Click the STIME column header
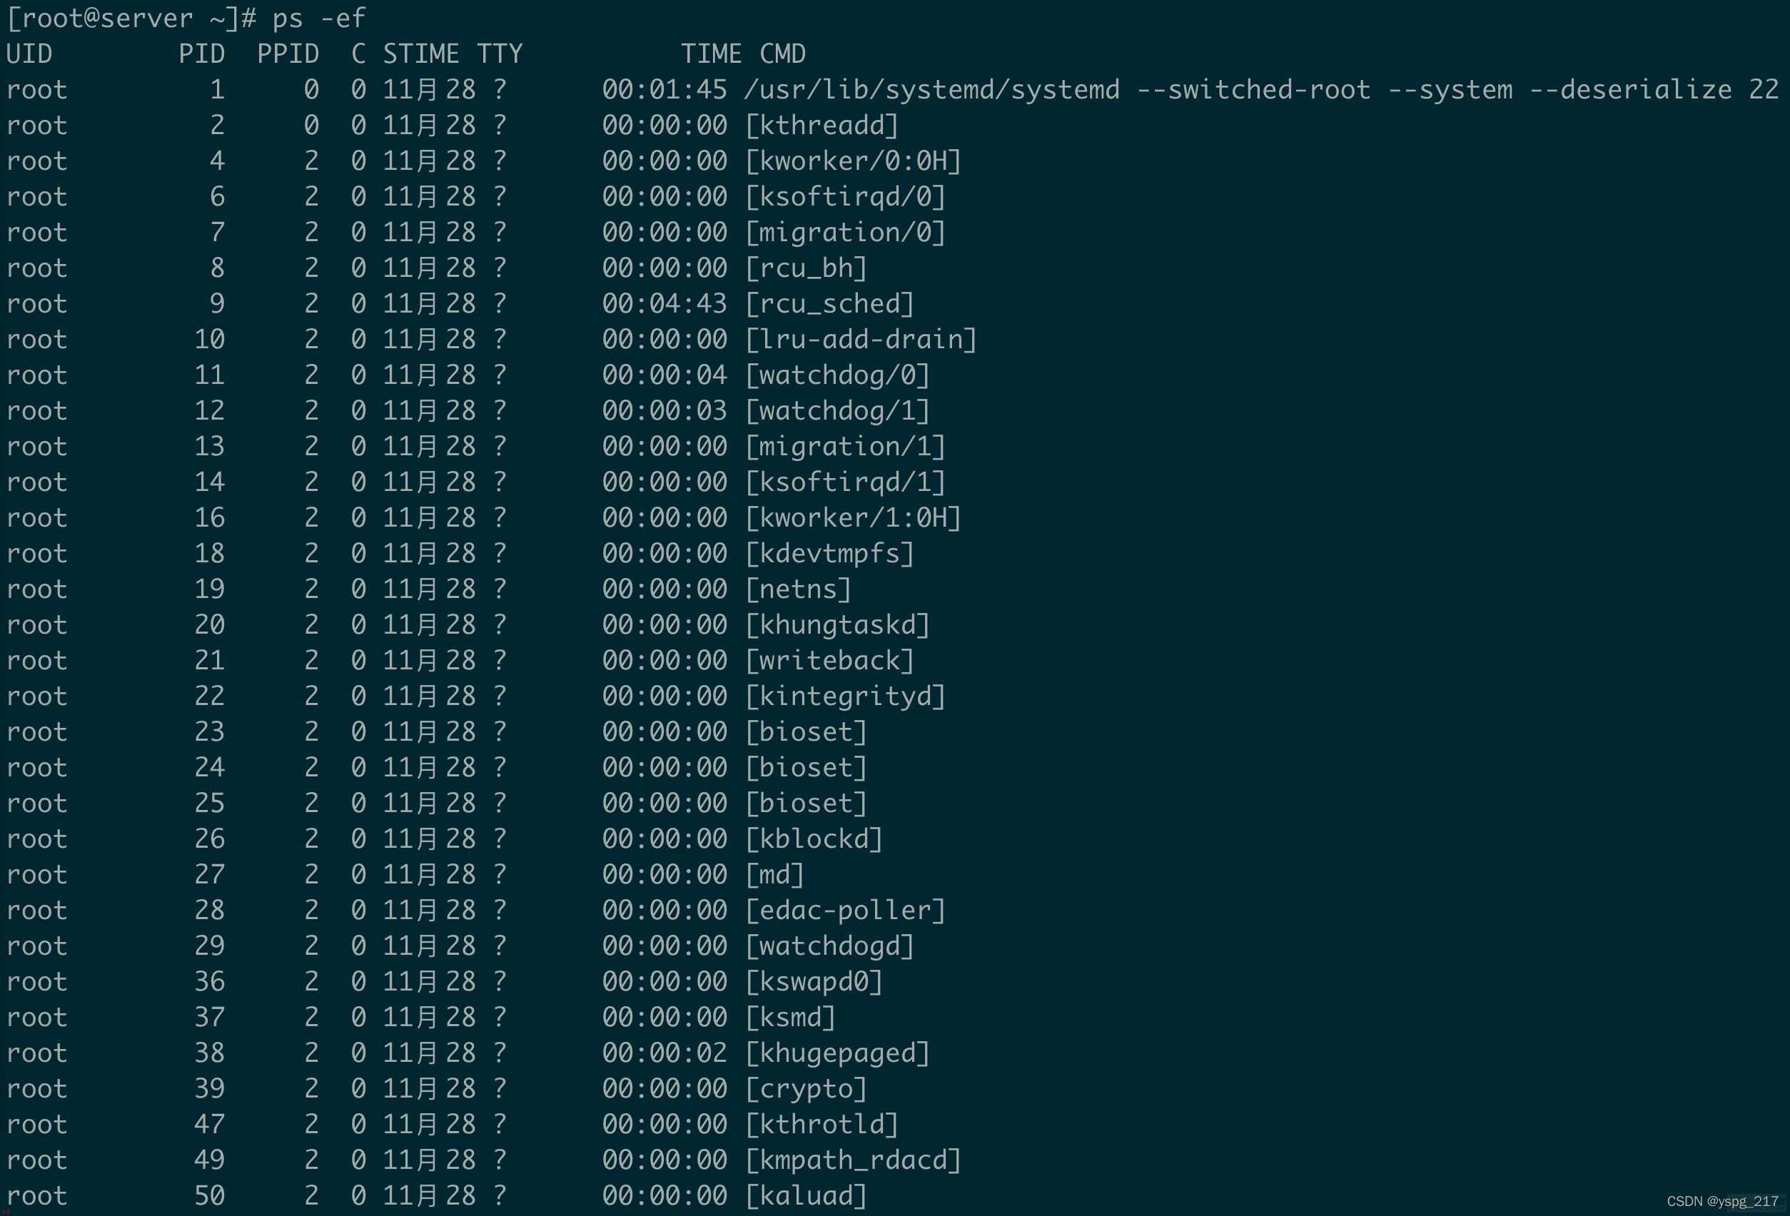1790x1216 pixels. (421, 54)
